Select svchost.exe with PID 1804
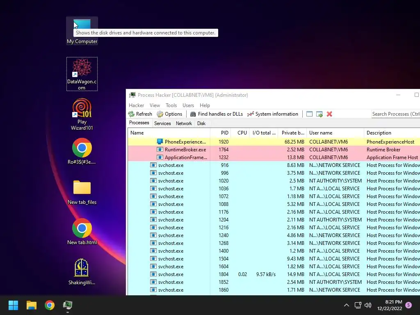Image resolution: width=420 pixels, height=315 pixels. [274, 274]
